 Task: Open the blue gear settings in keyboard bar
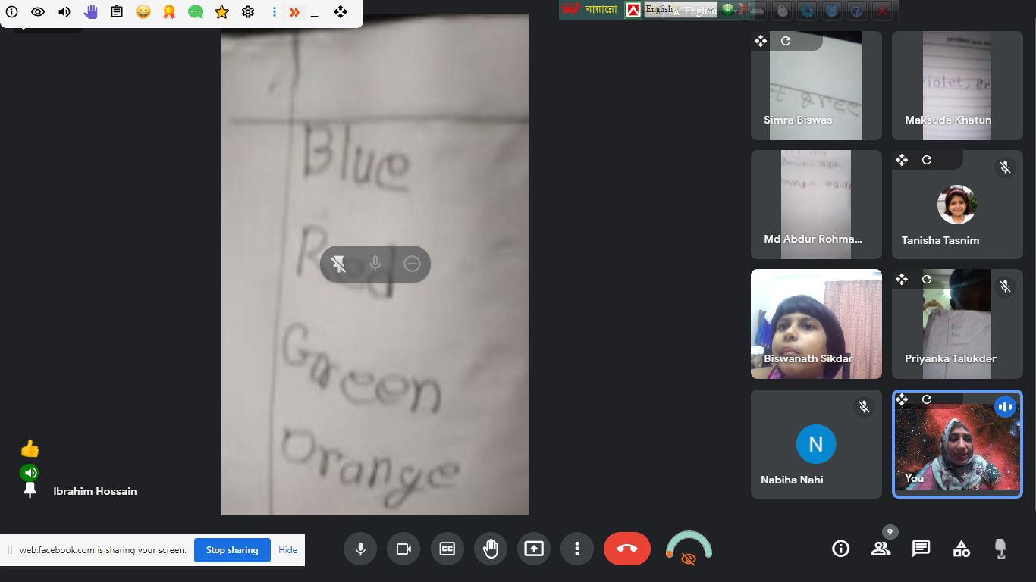[x=807, y=10]
